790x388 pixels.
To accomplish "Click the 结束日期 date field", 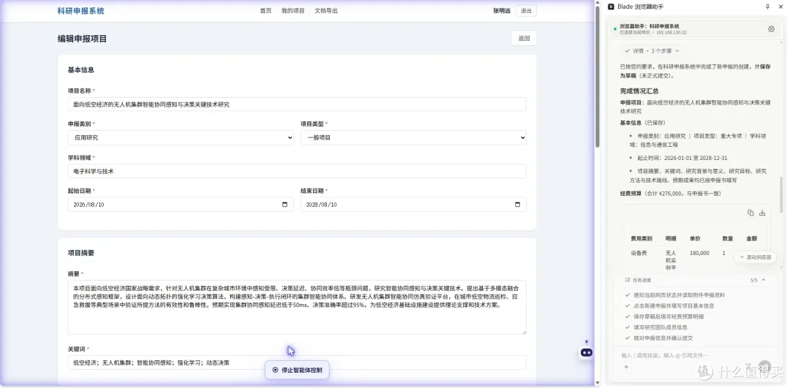I will pos(413,205).
